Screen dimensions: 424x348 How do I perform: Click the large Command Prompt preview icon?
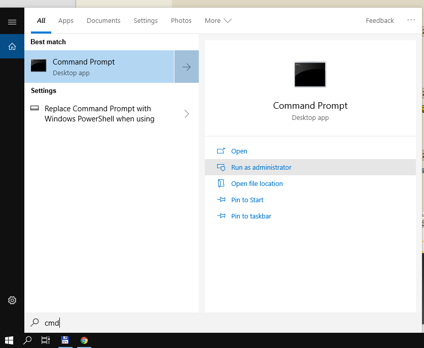pos(310,74)
